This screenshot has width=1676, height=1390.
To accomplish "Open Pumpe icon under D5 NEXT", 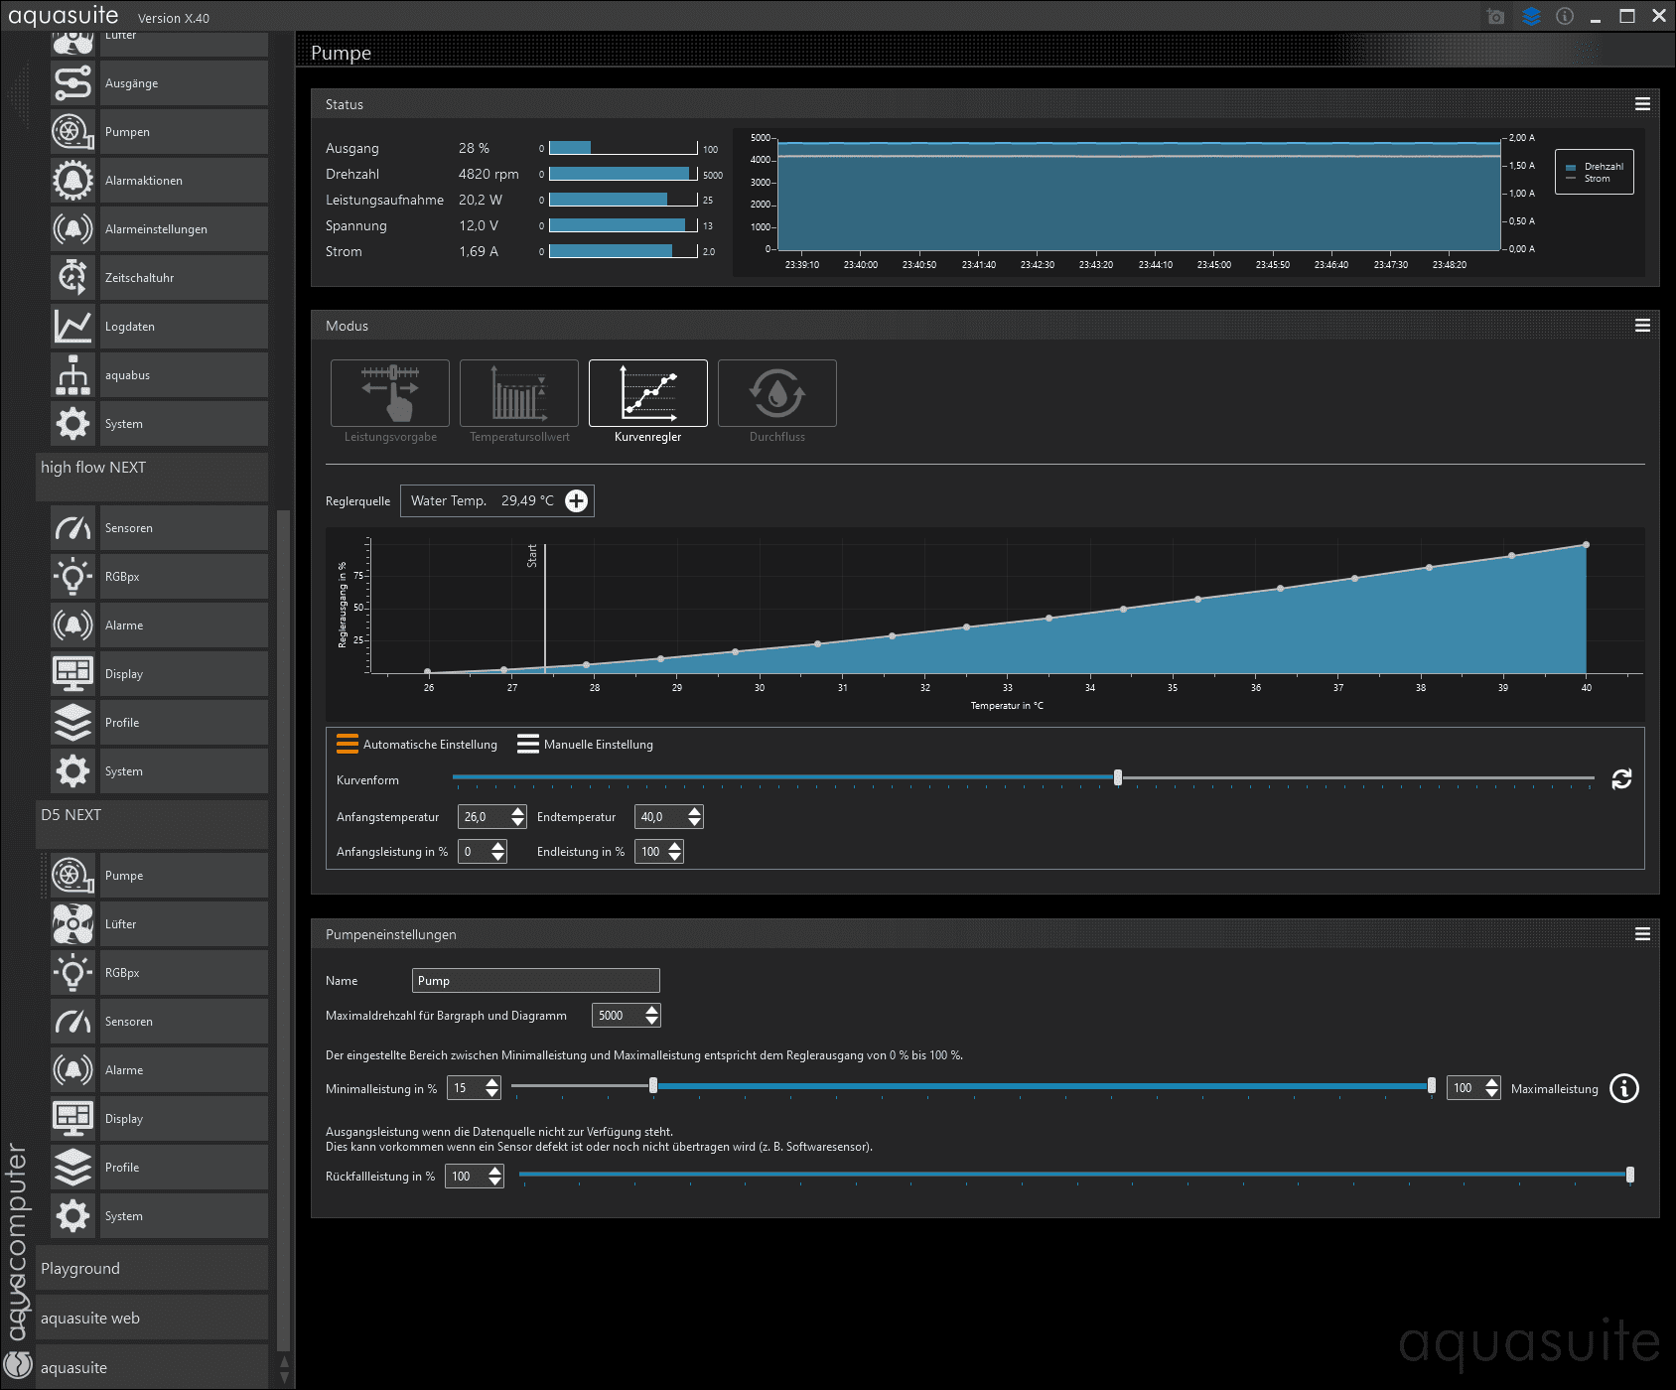I will 72,876.
